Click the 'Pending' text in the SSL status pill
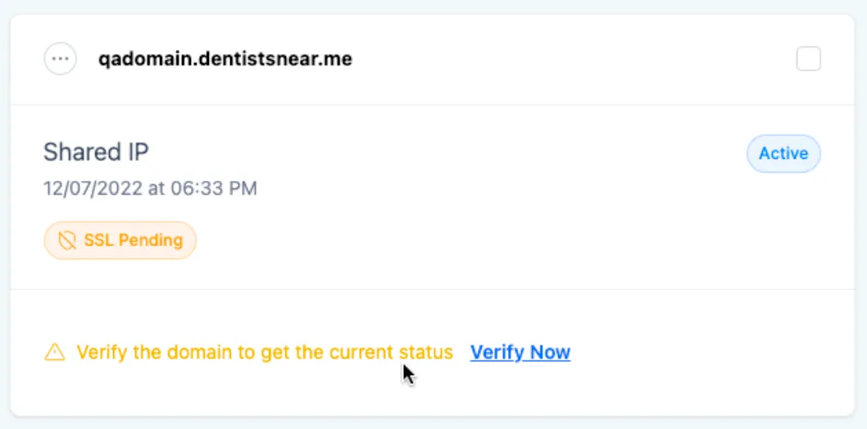Viewport: 867px width, 429px height. tap(151, 240)
